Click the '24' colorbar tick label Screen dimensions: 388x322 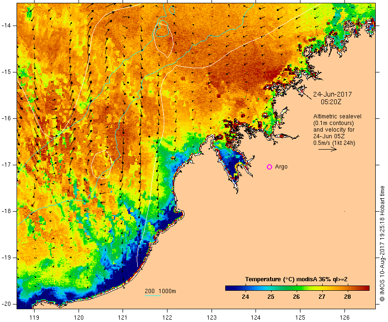245,297
